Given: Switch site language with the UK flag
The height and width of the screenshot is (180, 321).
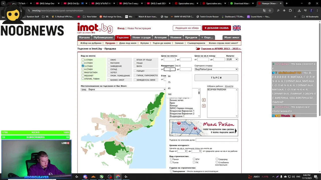Looking at the screenshot, I should [x=236, y=28].
